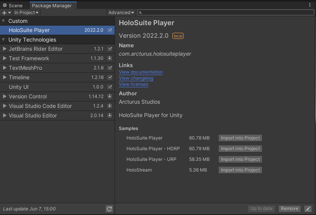Screen dimensions: 316x215
Task: Import HoloSuite Player - URP sample
Action: pyautogui.click(x=240, y=159)
